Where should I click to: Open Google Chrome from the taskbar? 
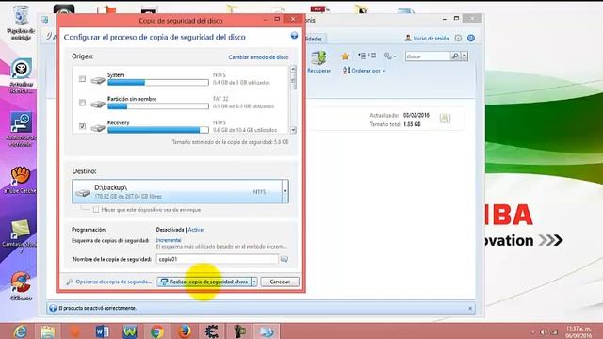pos(157,331)
